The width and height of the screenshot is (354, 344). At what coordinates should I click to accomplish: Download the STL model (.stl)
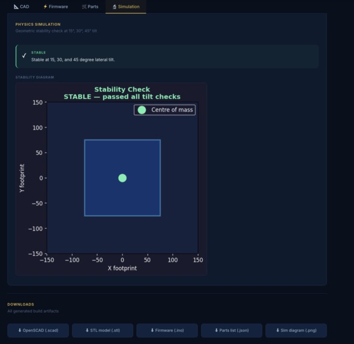(x=103, y=330)
